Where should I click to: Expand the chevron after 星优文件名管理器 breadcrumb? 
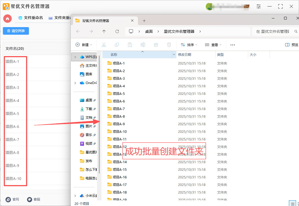pos(200,31)
